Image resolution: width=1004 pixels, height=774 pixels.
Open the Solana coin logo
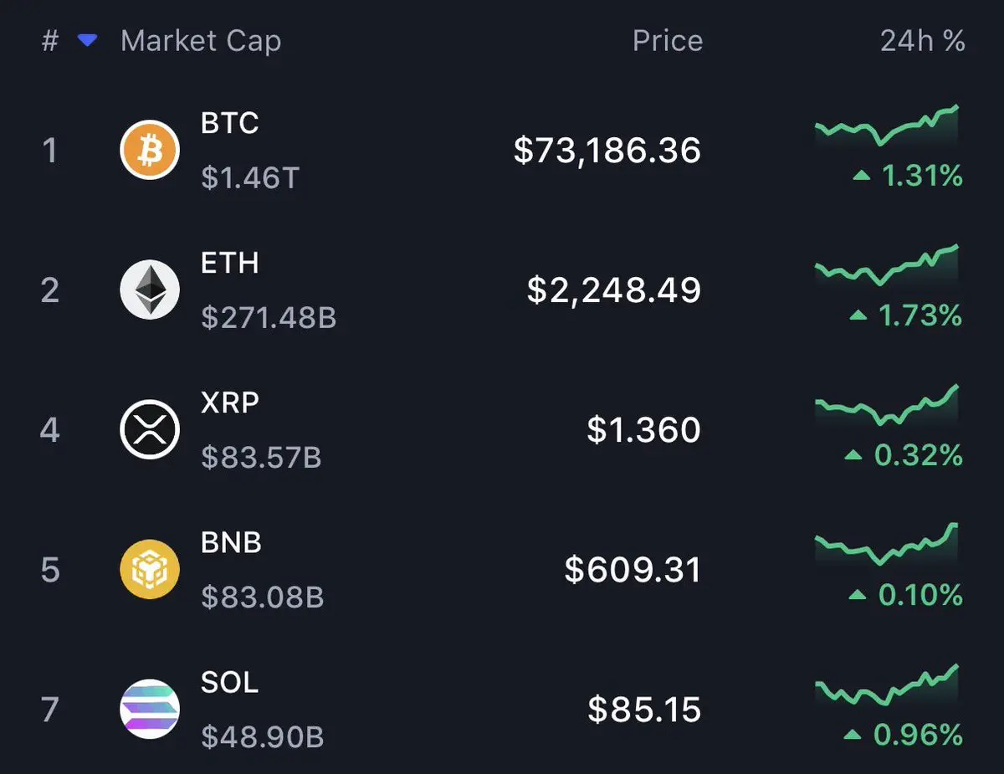[x=150, y=710]
